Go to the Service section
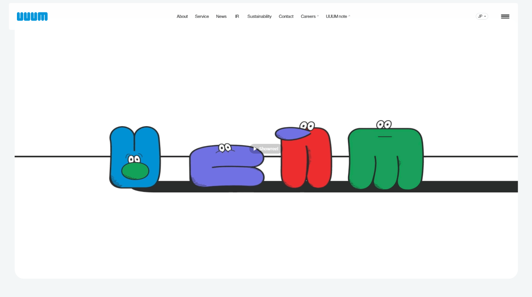The width and height of the screenshot is (532, 297). [202, 16]
